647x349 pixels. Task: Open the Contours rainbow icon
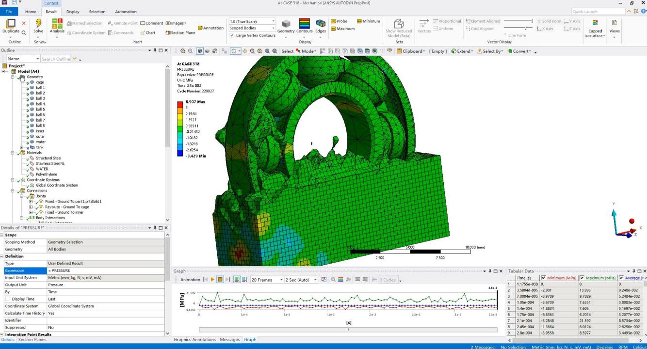coord(305,24)
